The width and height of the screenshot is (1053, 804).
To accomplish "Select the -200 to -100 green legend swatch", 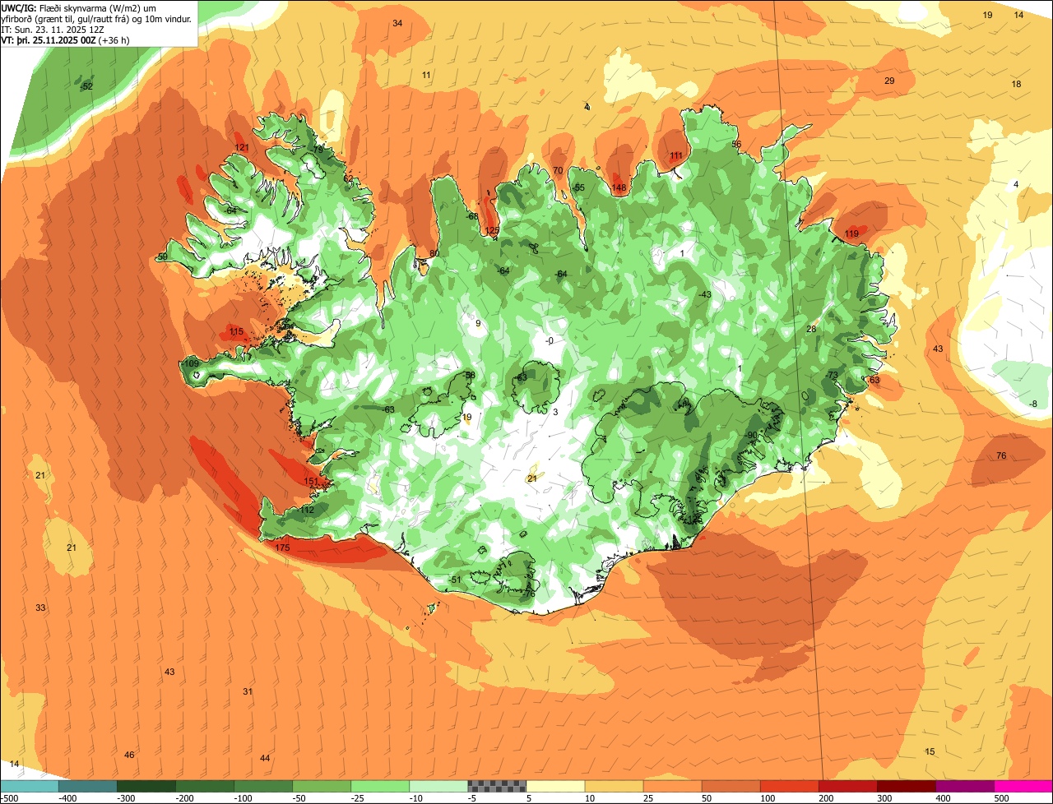I will [x=205, y=786].
